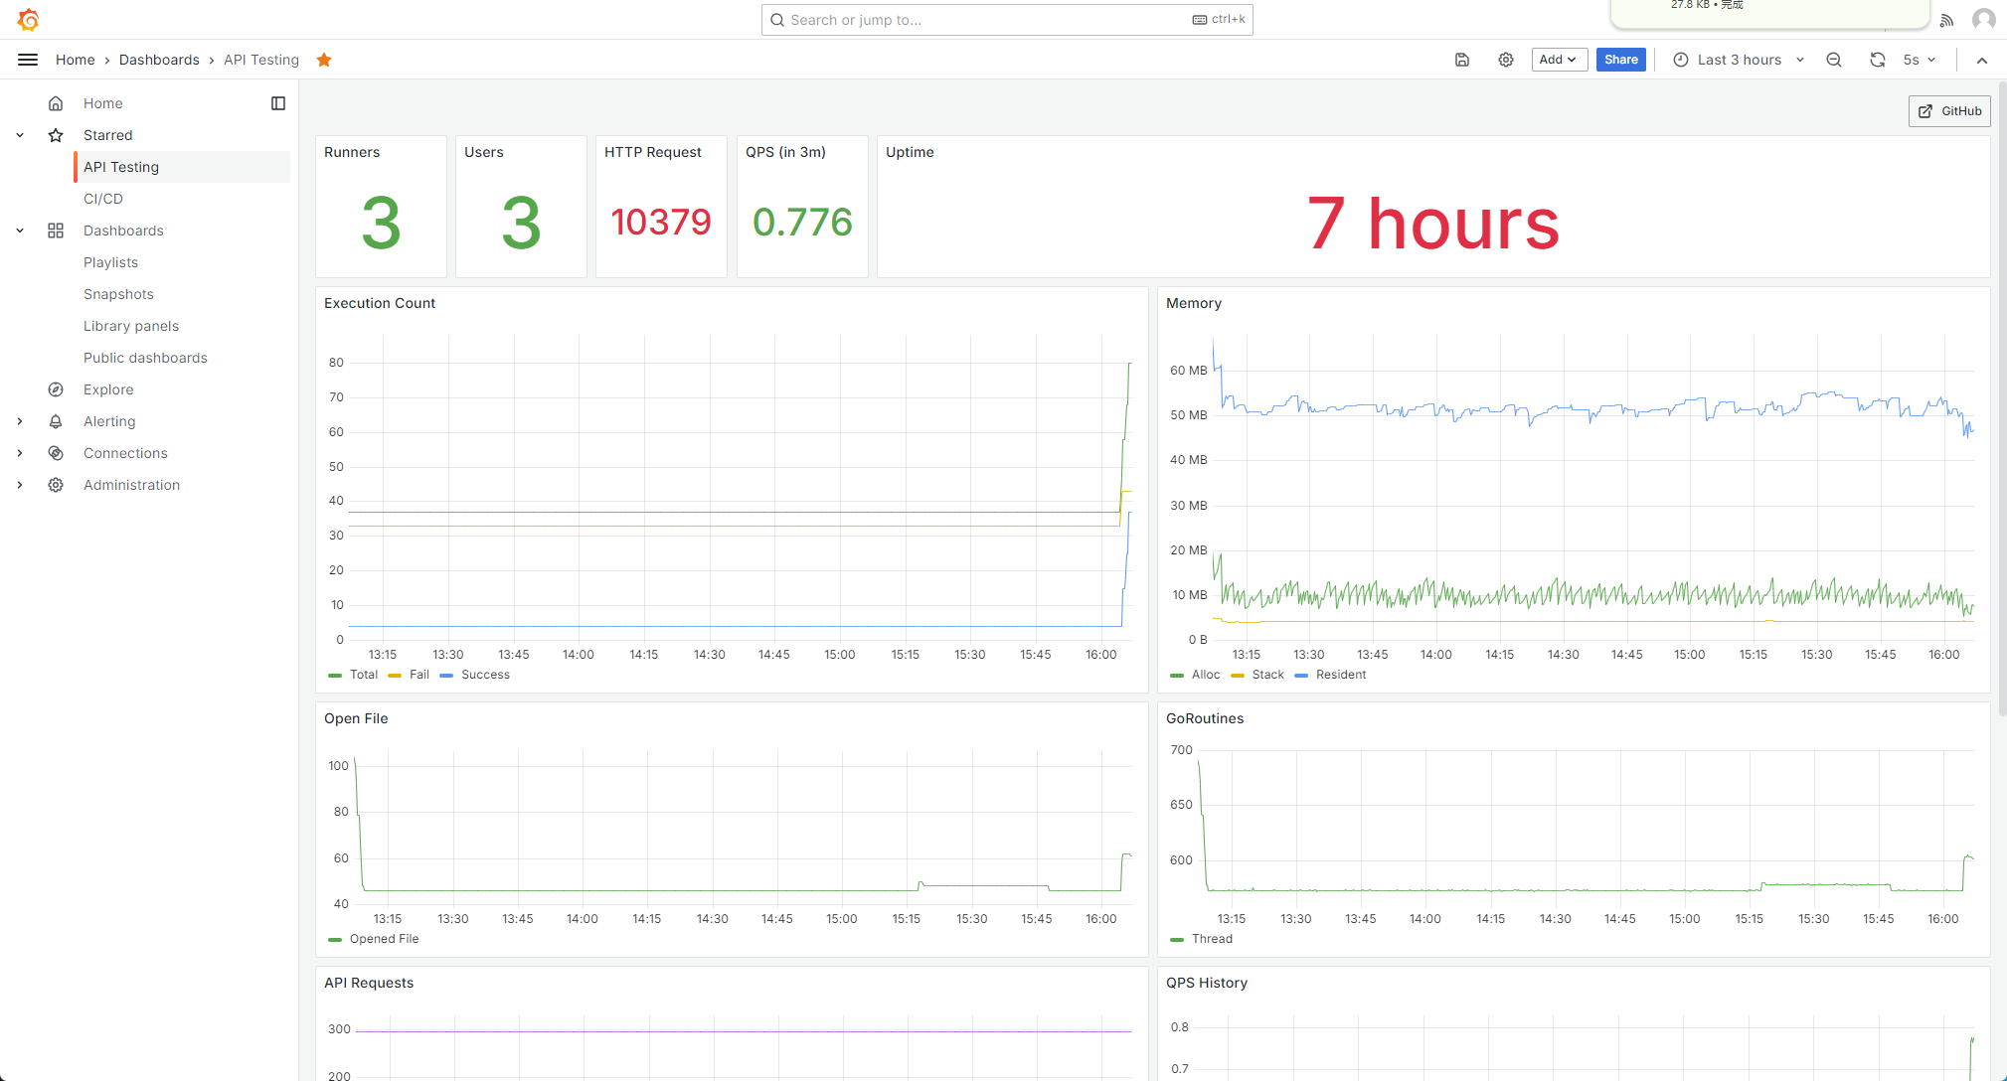Click the user profile avatar
2007x1081 pixels.
[1983, 20]
